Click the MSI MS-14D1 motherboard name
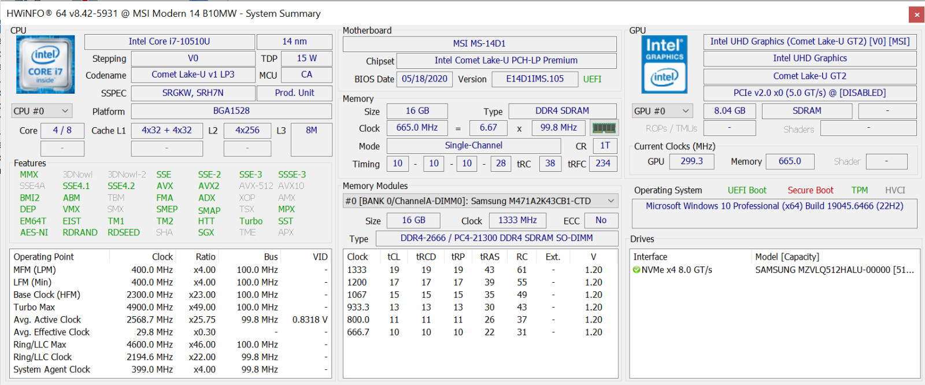Screen dimensions: 925x385 pyautogui.click(x=479, y=43)
